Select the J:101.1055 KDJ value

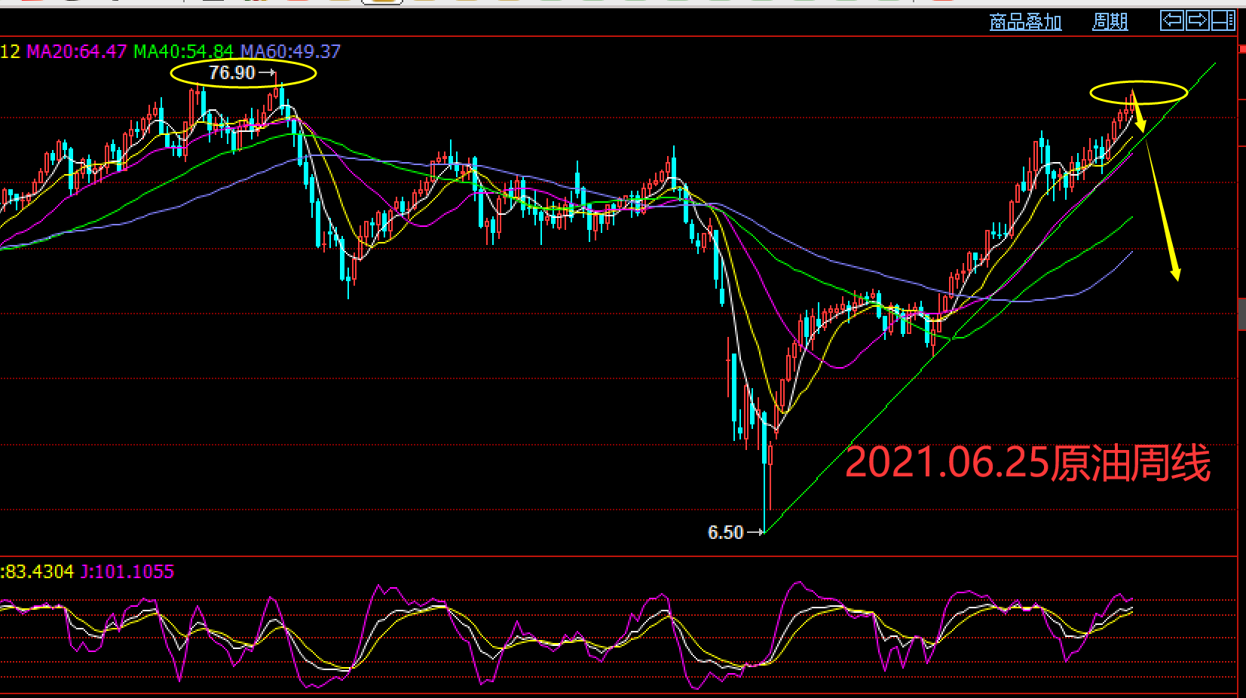click(x=127, y=572)
